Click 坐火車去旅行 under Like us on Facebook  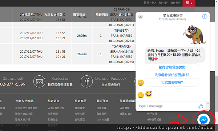tap(111, 85)
